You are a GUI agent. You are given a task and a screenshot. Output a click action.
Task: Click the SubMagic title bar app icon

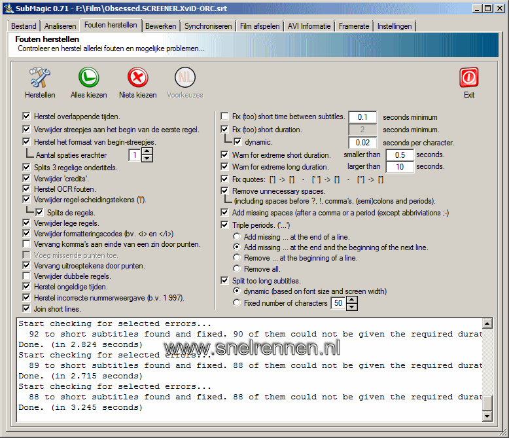[9, 8]
